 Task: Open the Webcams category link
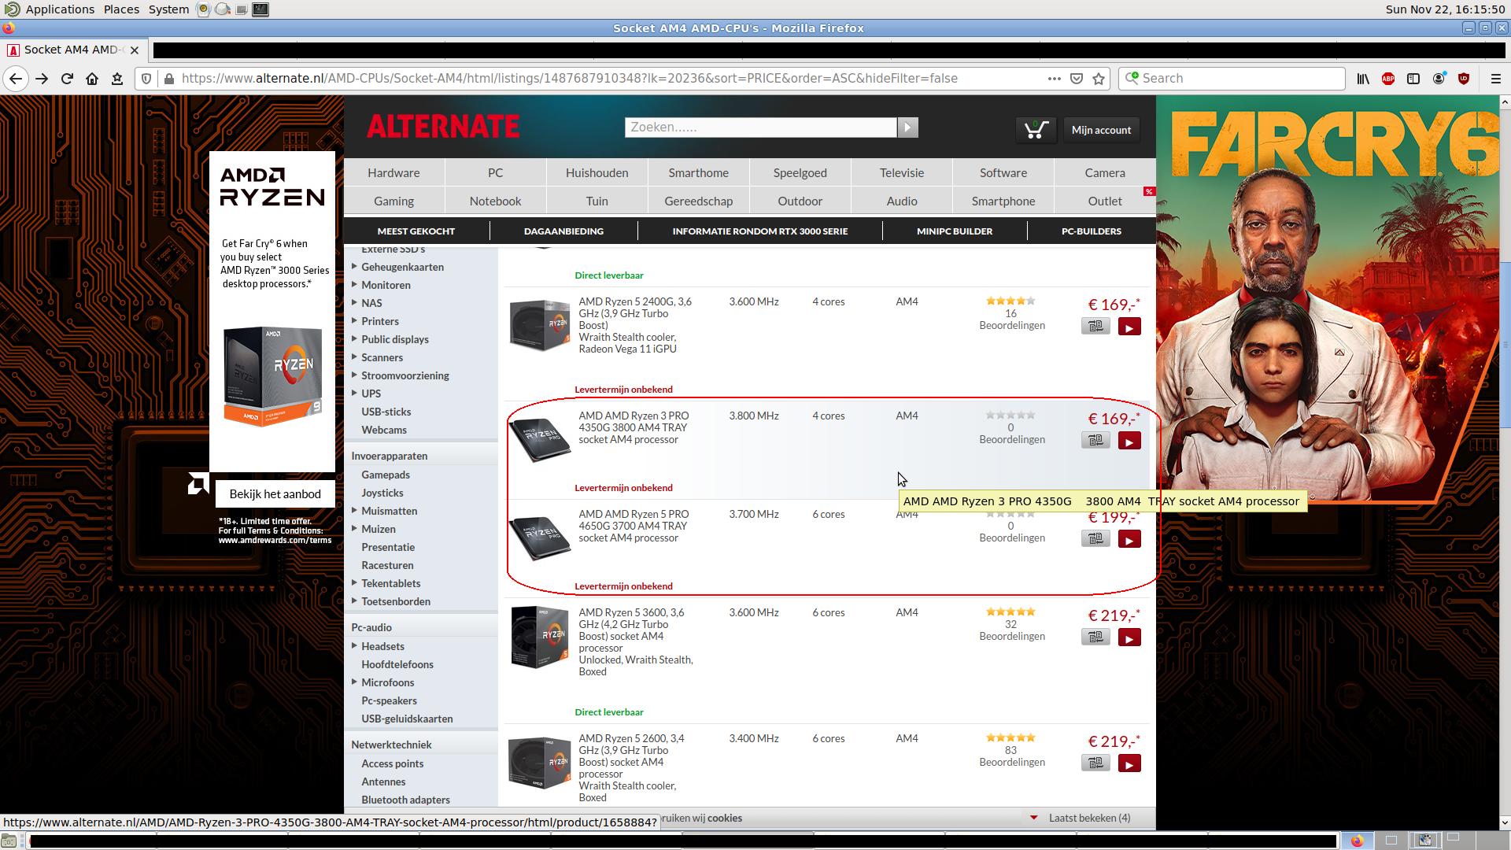click(x=384, y=430)
